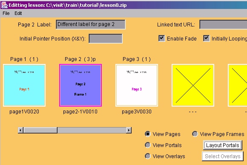247x165 pixels.
Task: Click the scrollbar left arrow
Action: 20,130
